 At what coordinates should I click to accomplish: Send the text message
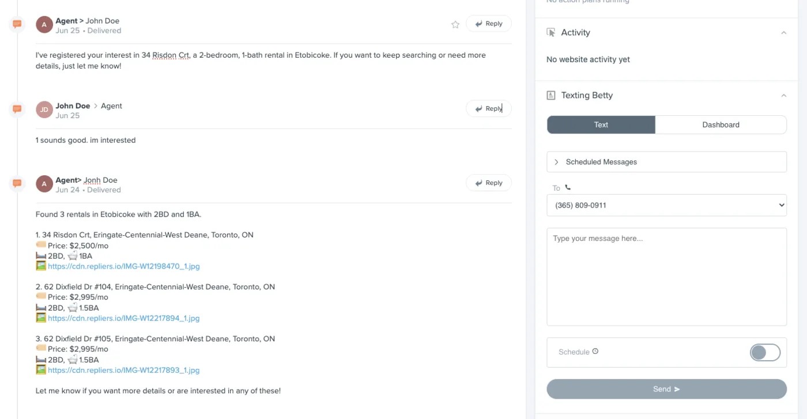pyautogui.click(x=666, y=389)
